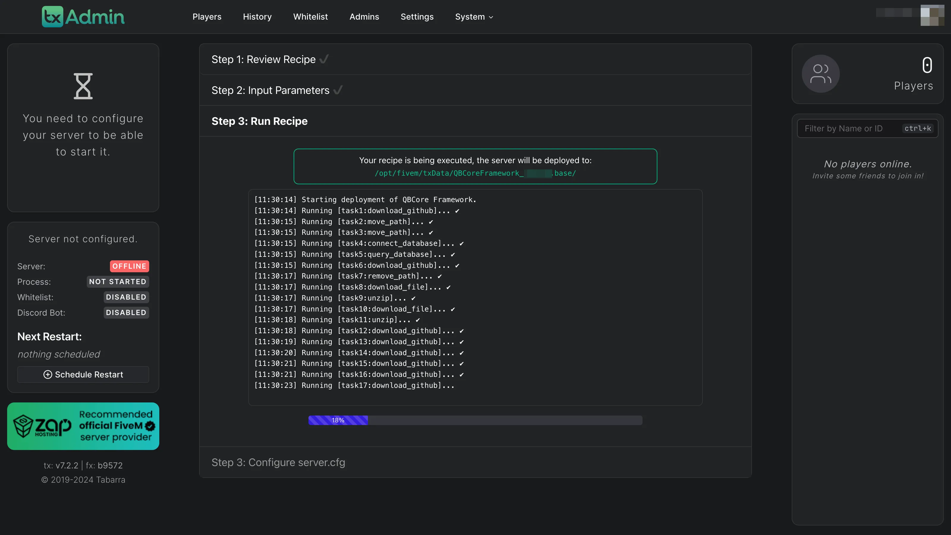951x535 pixels.
Task: Click the ZAP Hosting recommended provider logo
Action: tap(83, 426)
